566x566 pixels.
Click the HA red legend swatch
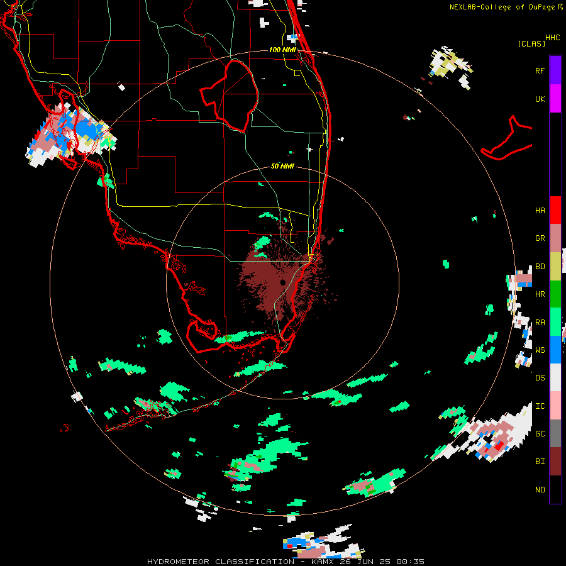click(x=555, y=210)
